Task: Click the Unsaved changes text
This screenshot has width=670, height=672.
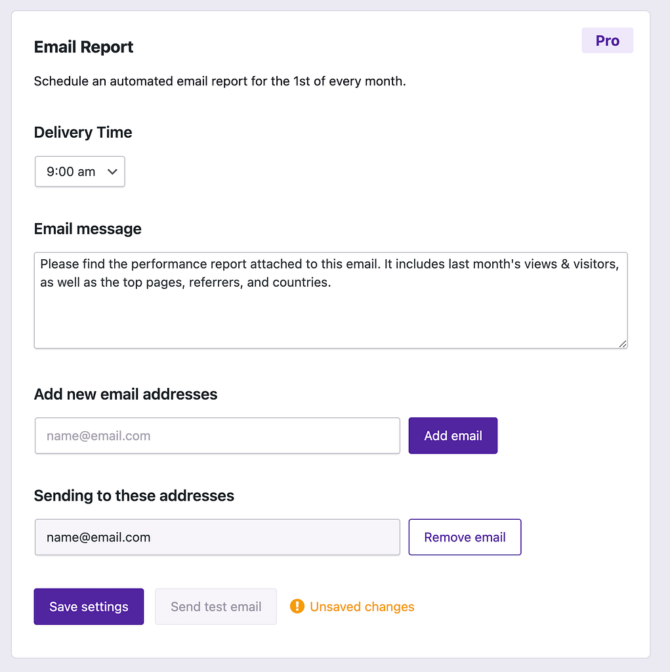Action: 362,606
